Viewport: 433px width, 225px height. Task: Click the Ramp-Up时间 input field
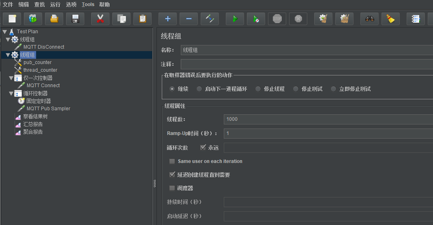point(328,134)
